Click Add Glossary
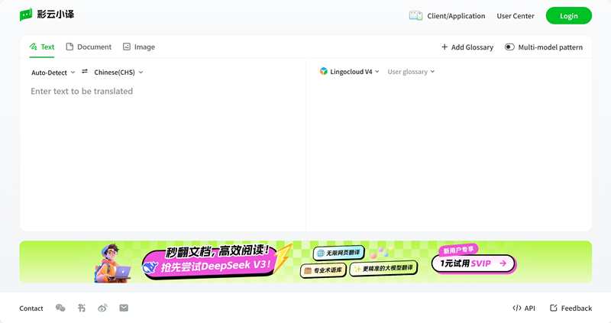Image resolution: width=611 pixels, height=323 pixels. point(467,47)
